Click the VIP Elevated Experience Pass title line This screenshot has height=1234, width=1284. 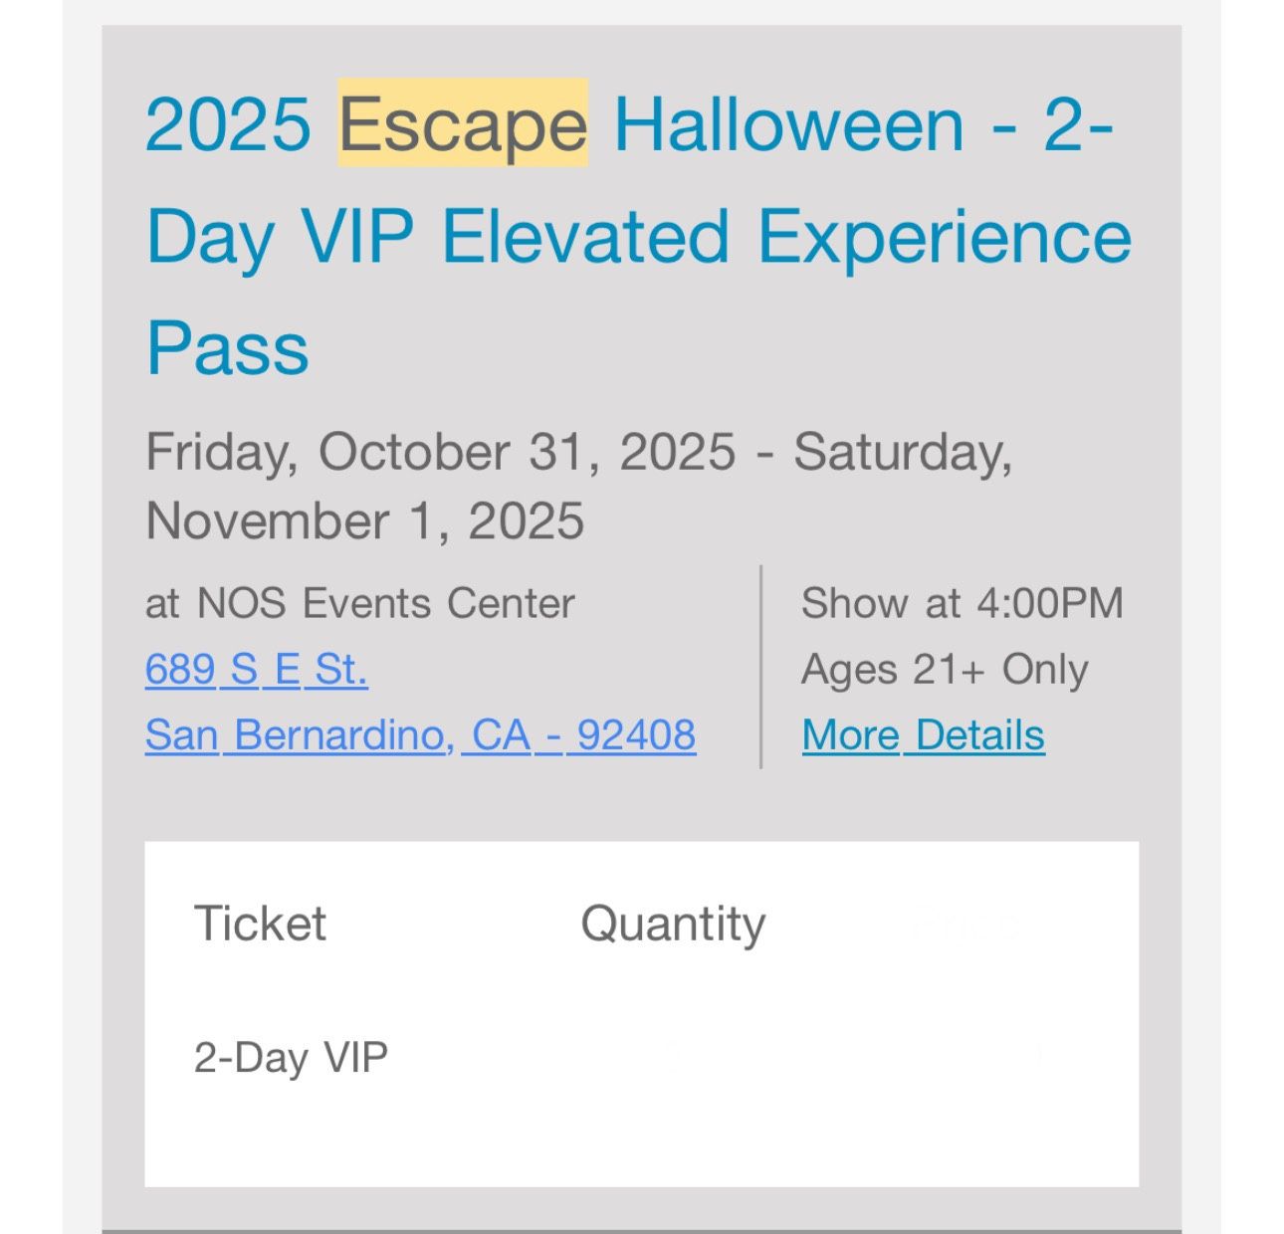[x=637, y=235]
